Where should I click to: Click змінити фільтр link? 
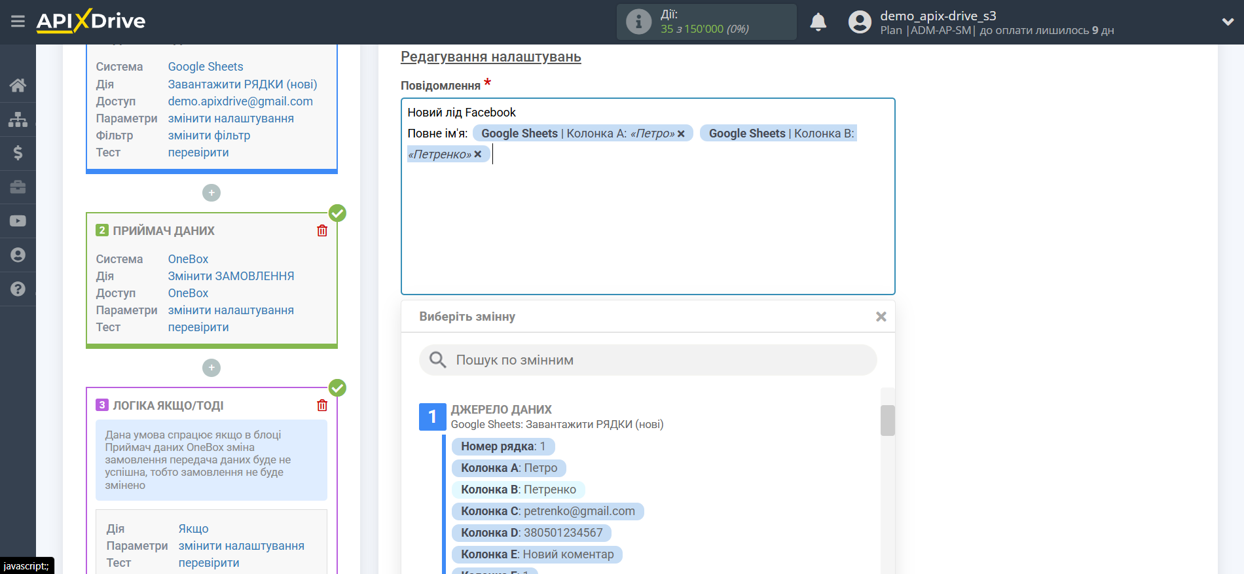click(209, 135)
